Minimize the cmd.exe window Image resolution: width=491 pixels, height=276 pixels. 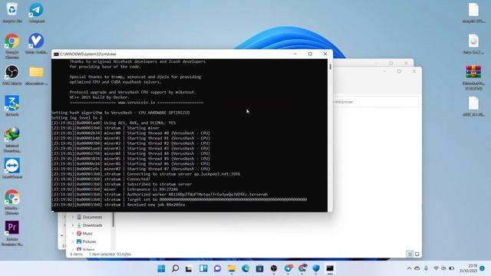295,54
